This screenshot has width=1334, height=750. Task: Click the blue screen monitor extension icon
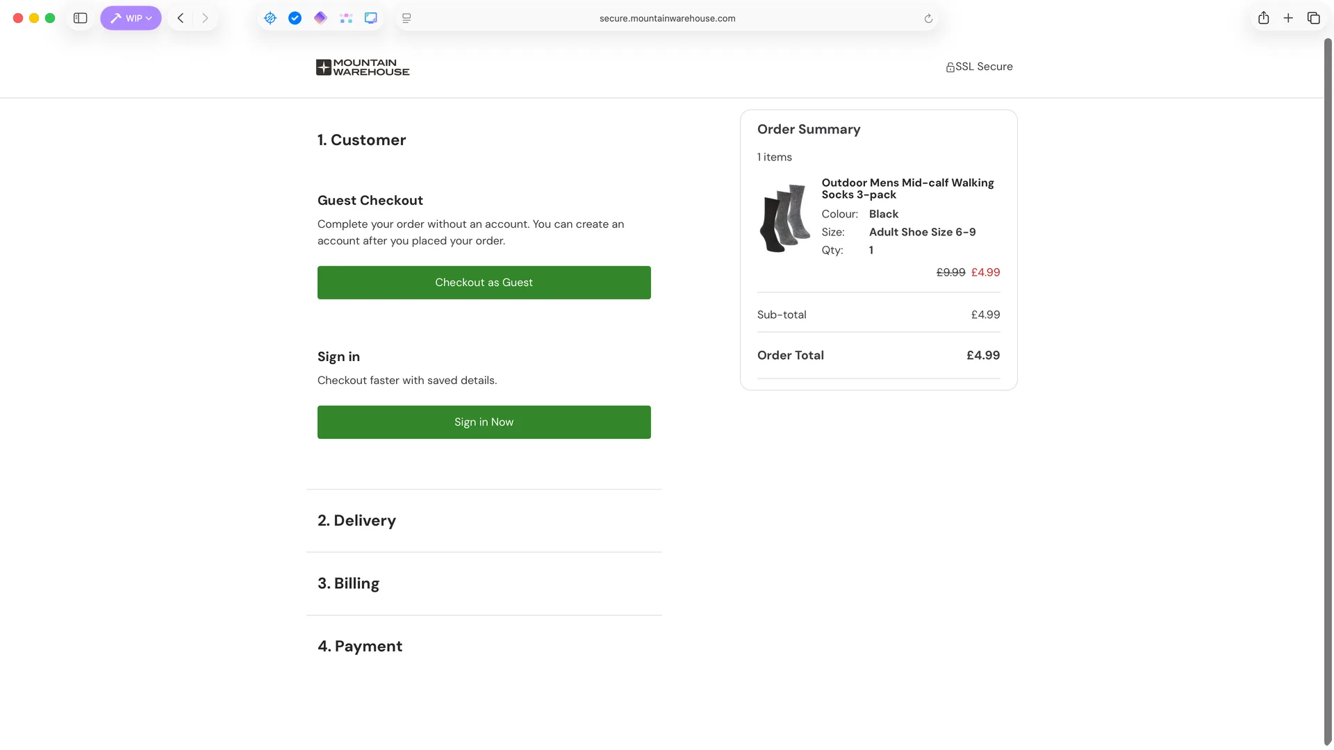371,18
